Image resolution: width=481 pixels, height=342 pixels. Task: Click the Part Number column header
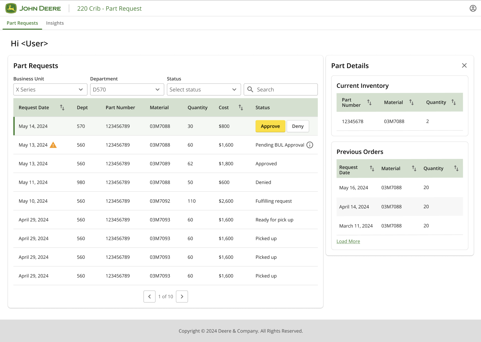coord(120,107)
